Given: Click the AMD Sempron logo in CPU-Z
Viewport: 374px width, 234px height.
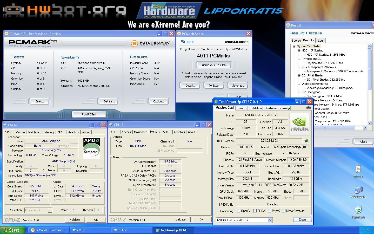Looking at the screenshot, I should pos(91,148).
